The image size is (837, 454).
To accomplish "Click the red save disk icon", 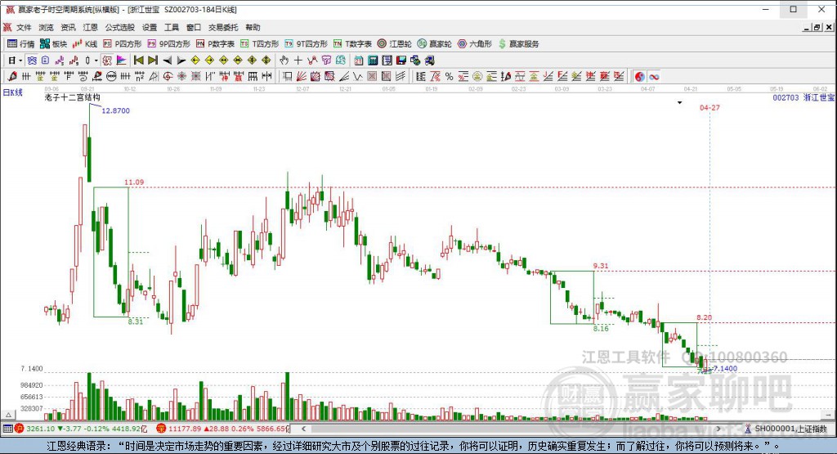I will click(401, 61).
